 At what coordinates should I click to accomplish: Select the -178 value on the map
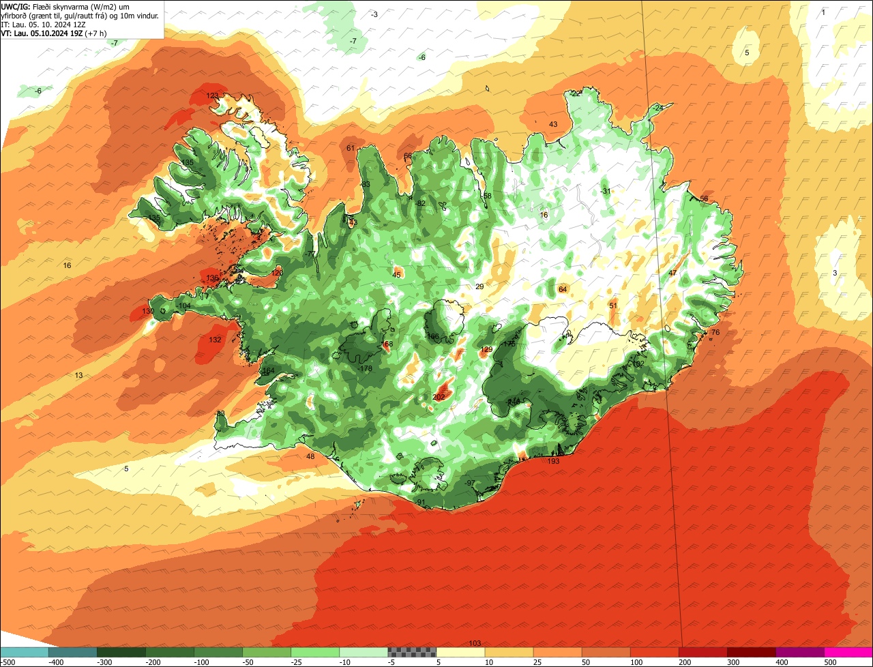[x=366, y=368]
